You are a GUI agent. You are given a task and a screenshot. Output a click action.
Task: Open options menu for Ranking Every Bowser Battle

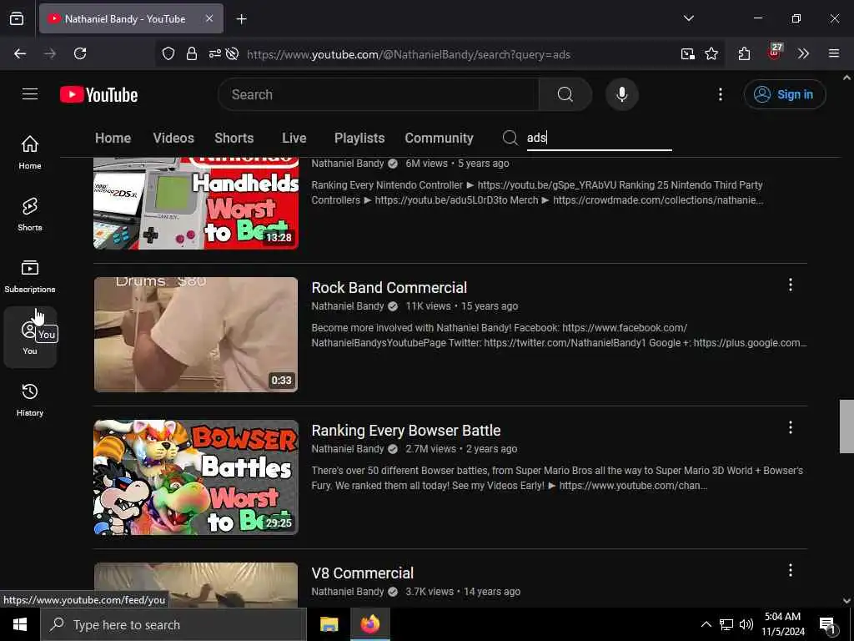coord(791,427)
